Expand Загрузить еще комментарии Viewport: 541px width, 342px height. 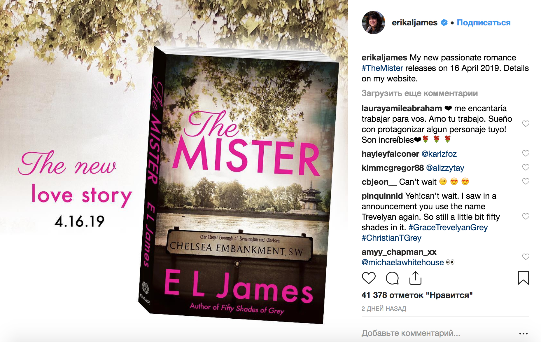[420, 93]
